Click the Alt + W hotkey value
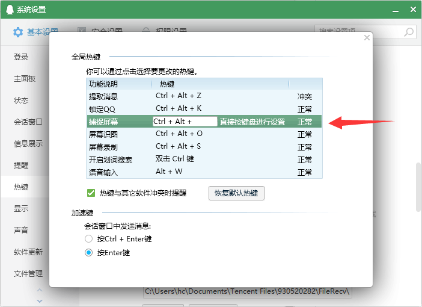Screen dimensions: 422x307 [169, 172]
